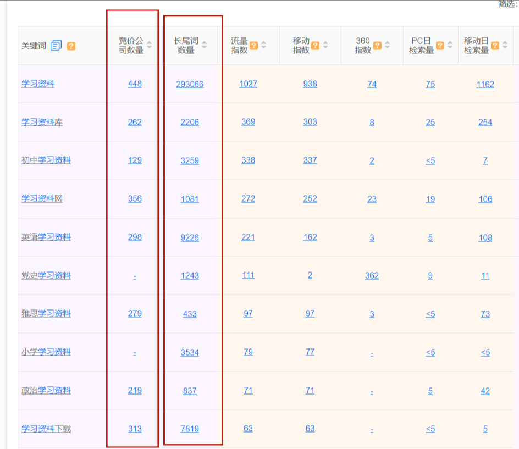Open keyword link 学习资料网

coord(42,199)
